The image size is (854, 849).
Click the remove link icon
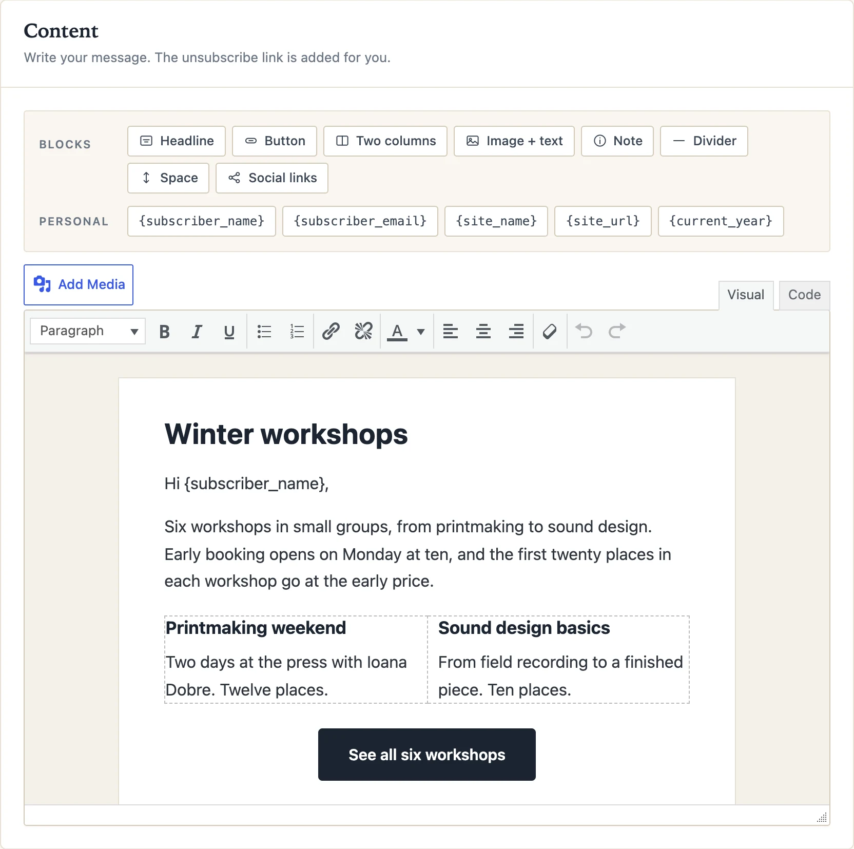click(x=363, y=332)
